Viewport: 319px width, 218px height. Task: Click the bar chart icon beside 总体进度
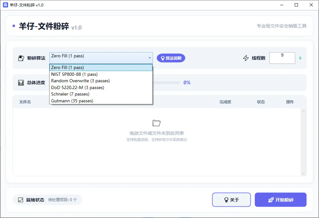(21, 82)
